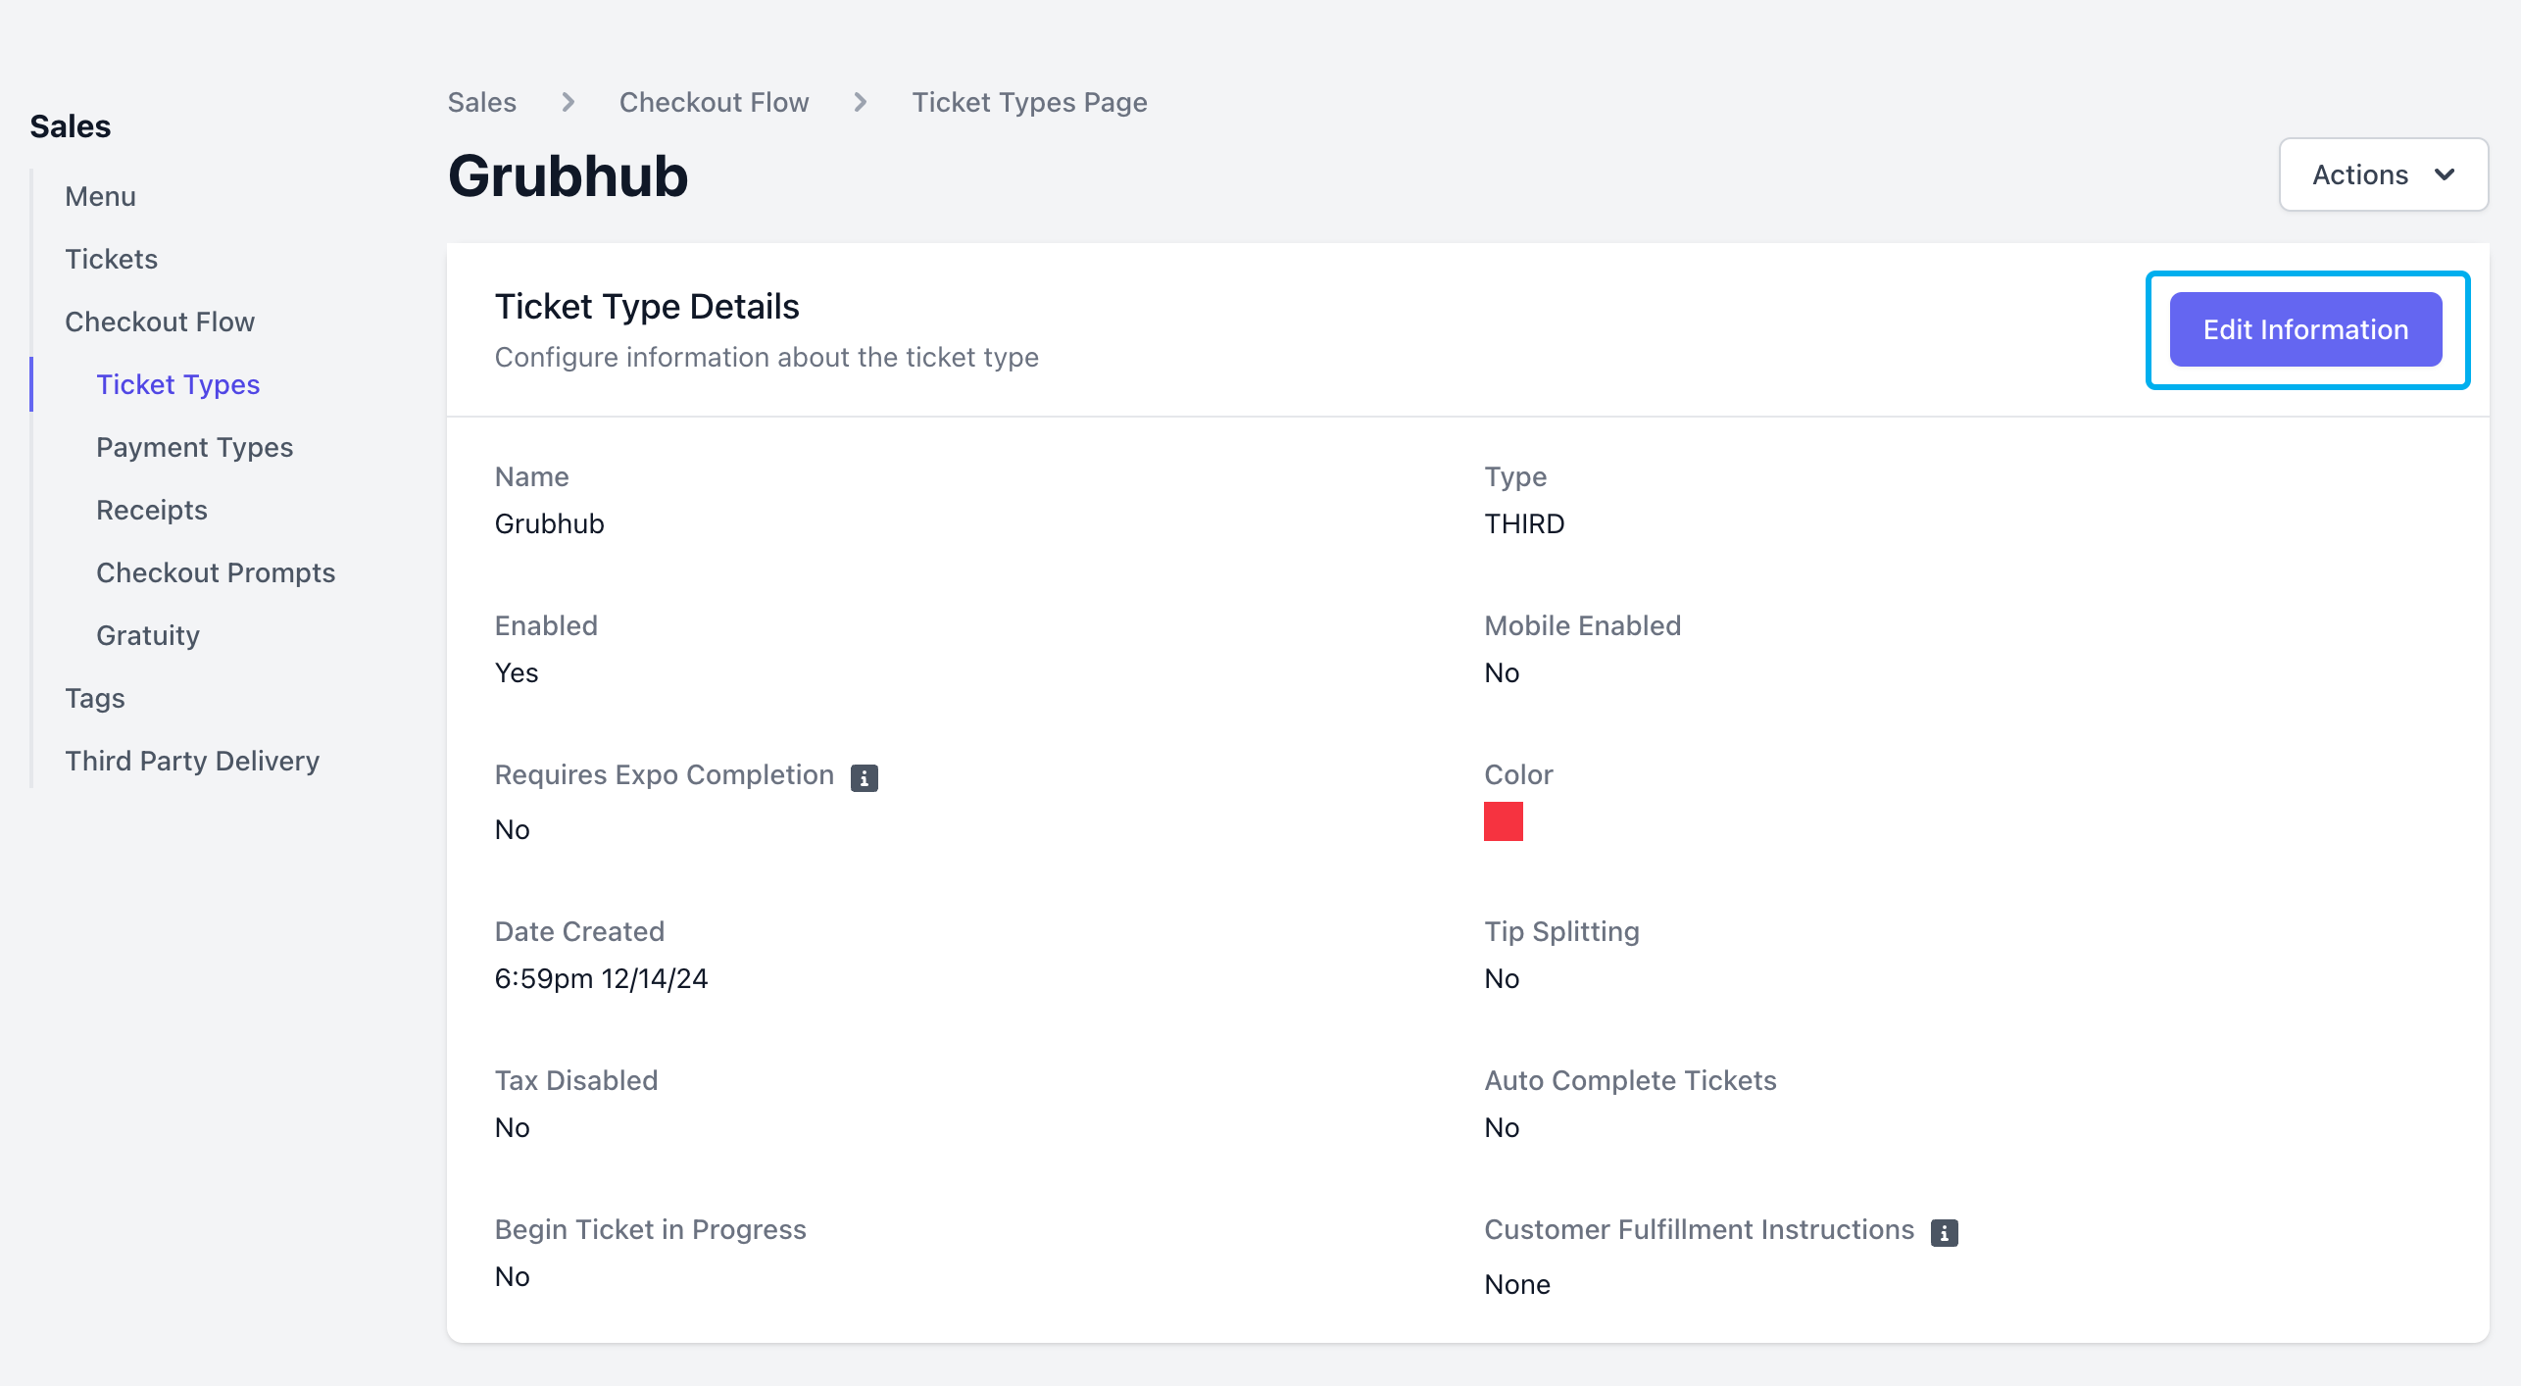The image size is (2521, 1386).
Task: Select Checkout Flow in the sidebar
Action: tap(160, 322)
